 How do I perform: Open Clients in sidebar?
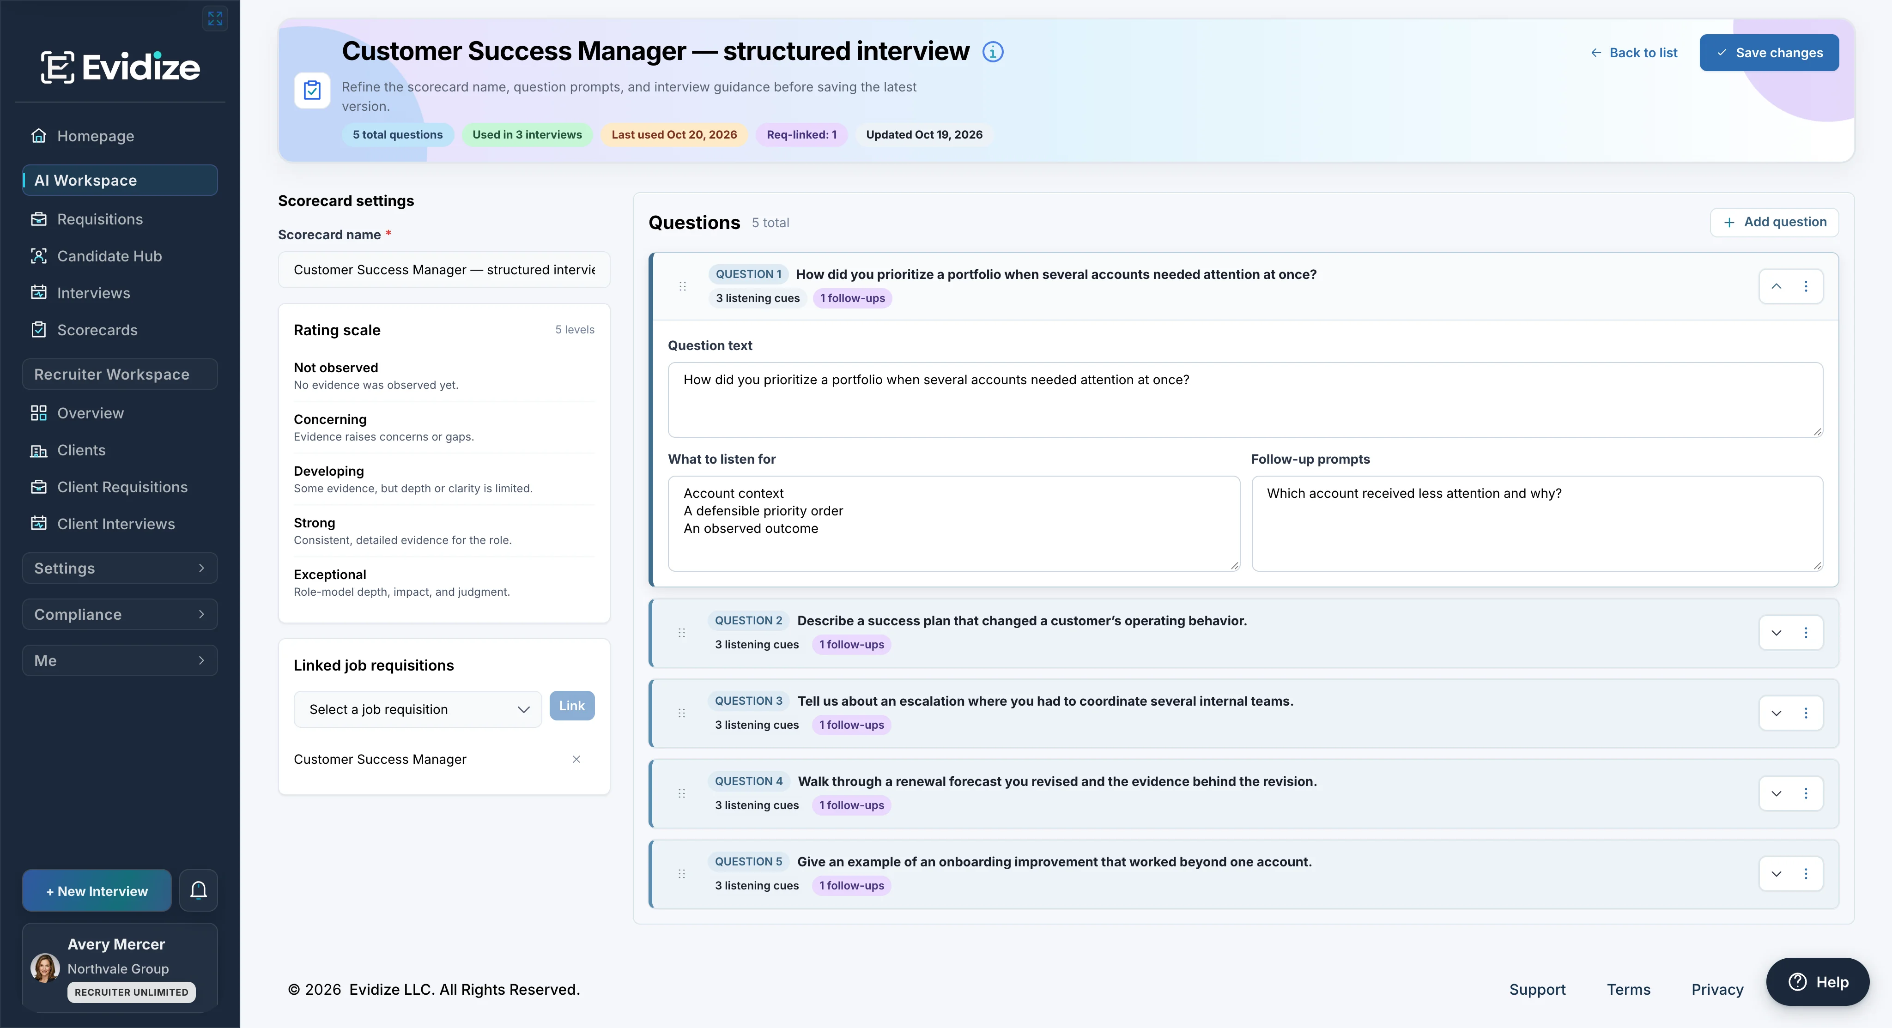(120, 450)
